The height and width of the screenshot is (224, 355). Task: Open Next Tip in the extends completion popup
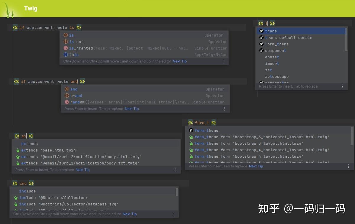(83, 170)
